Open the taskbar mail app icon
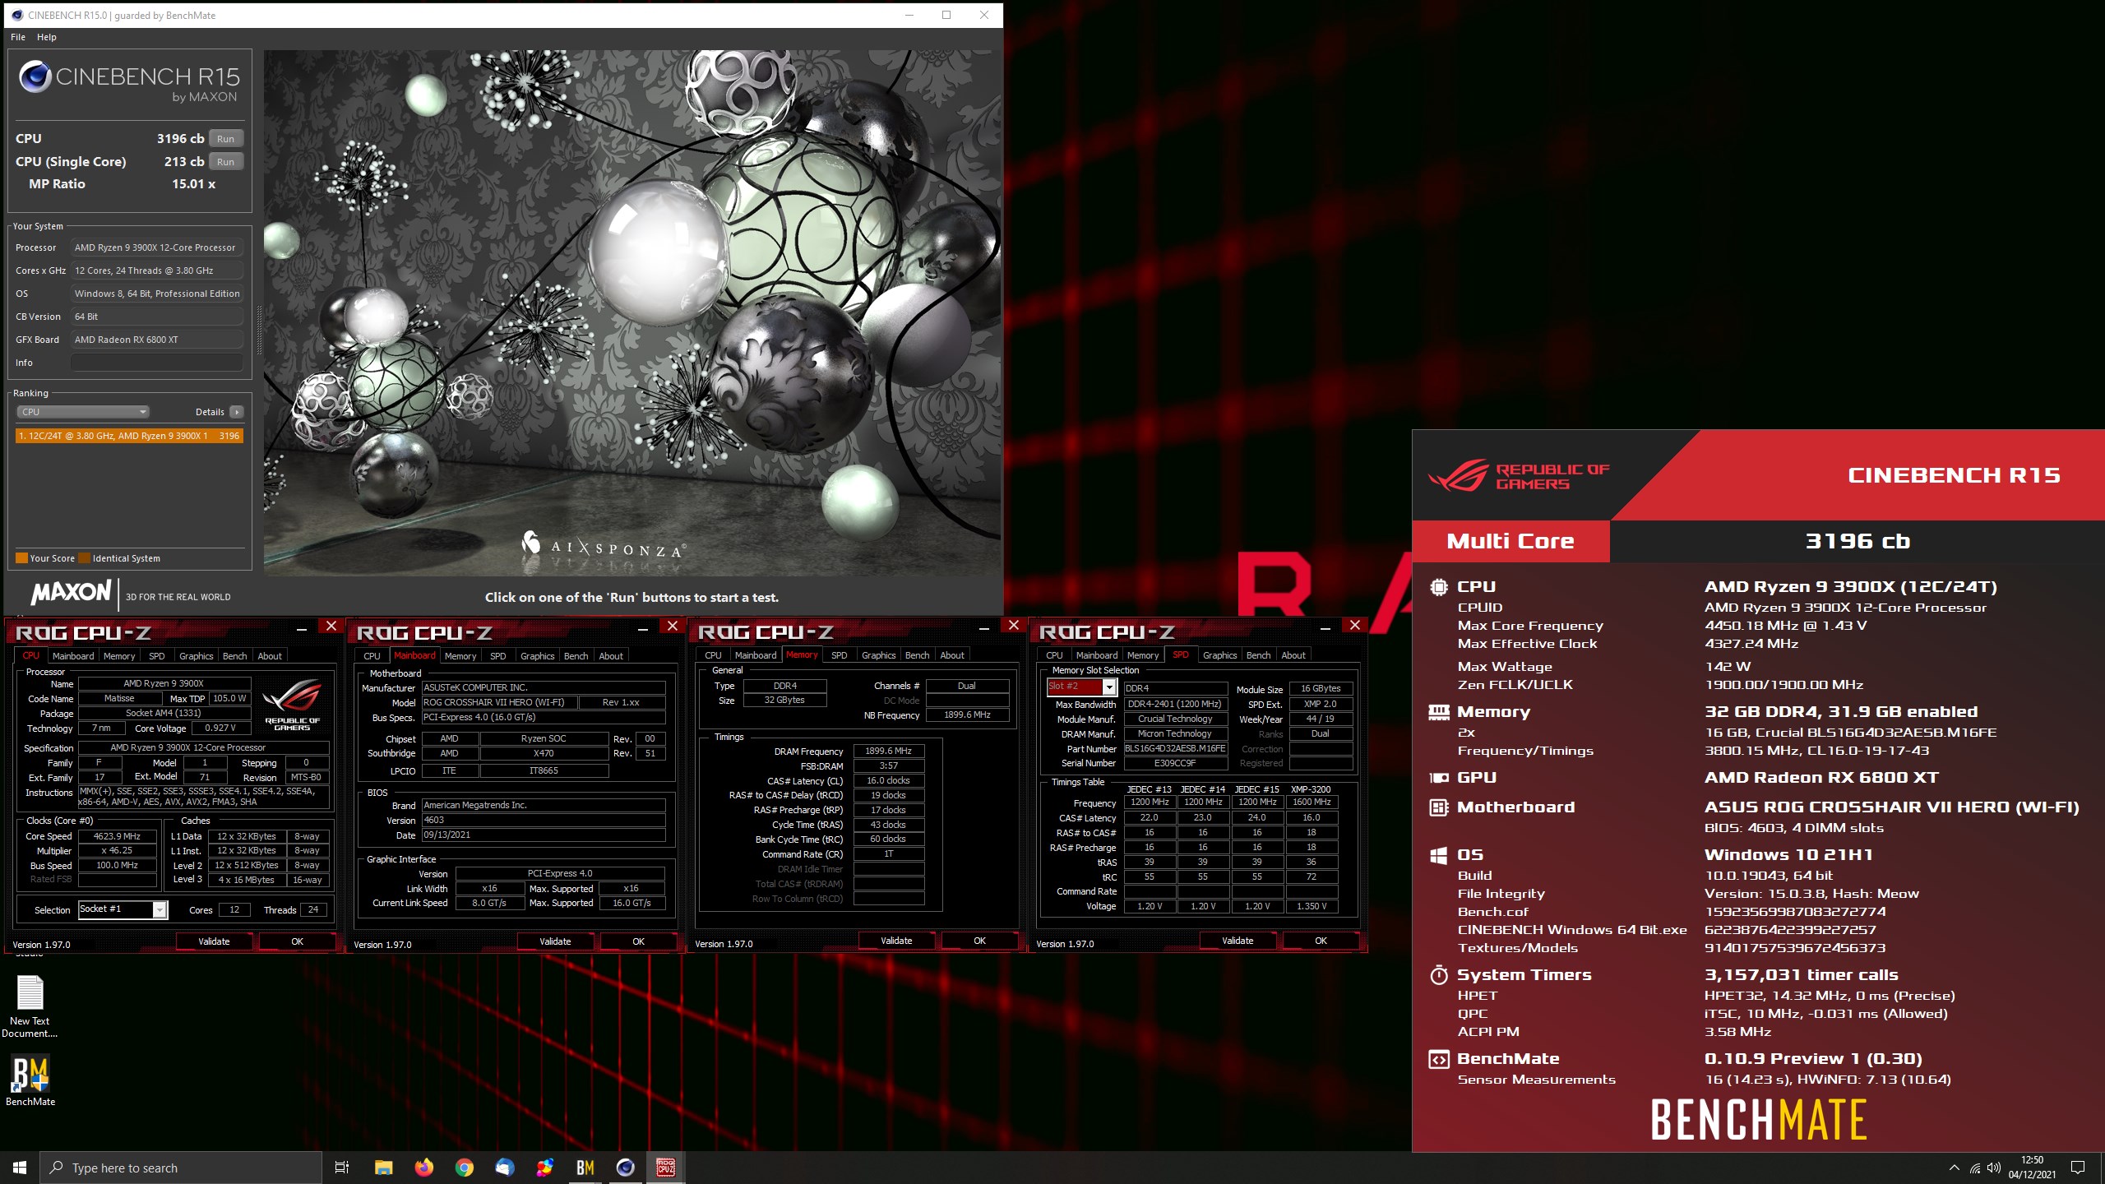Image resolution: width=2105 pixels, height=1184 pixels. click(x=504, y=1168)
